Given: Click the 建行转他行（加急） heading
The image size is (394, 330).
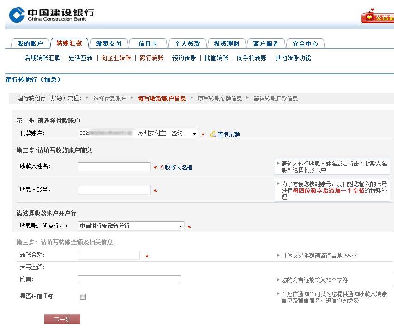Looking at the screenshot, I should coord(33,79).
